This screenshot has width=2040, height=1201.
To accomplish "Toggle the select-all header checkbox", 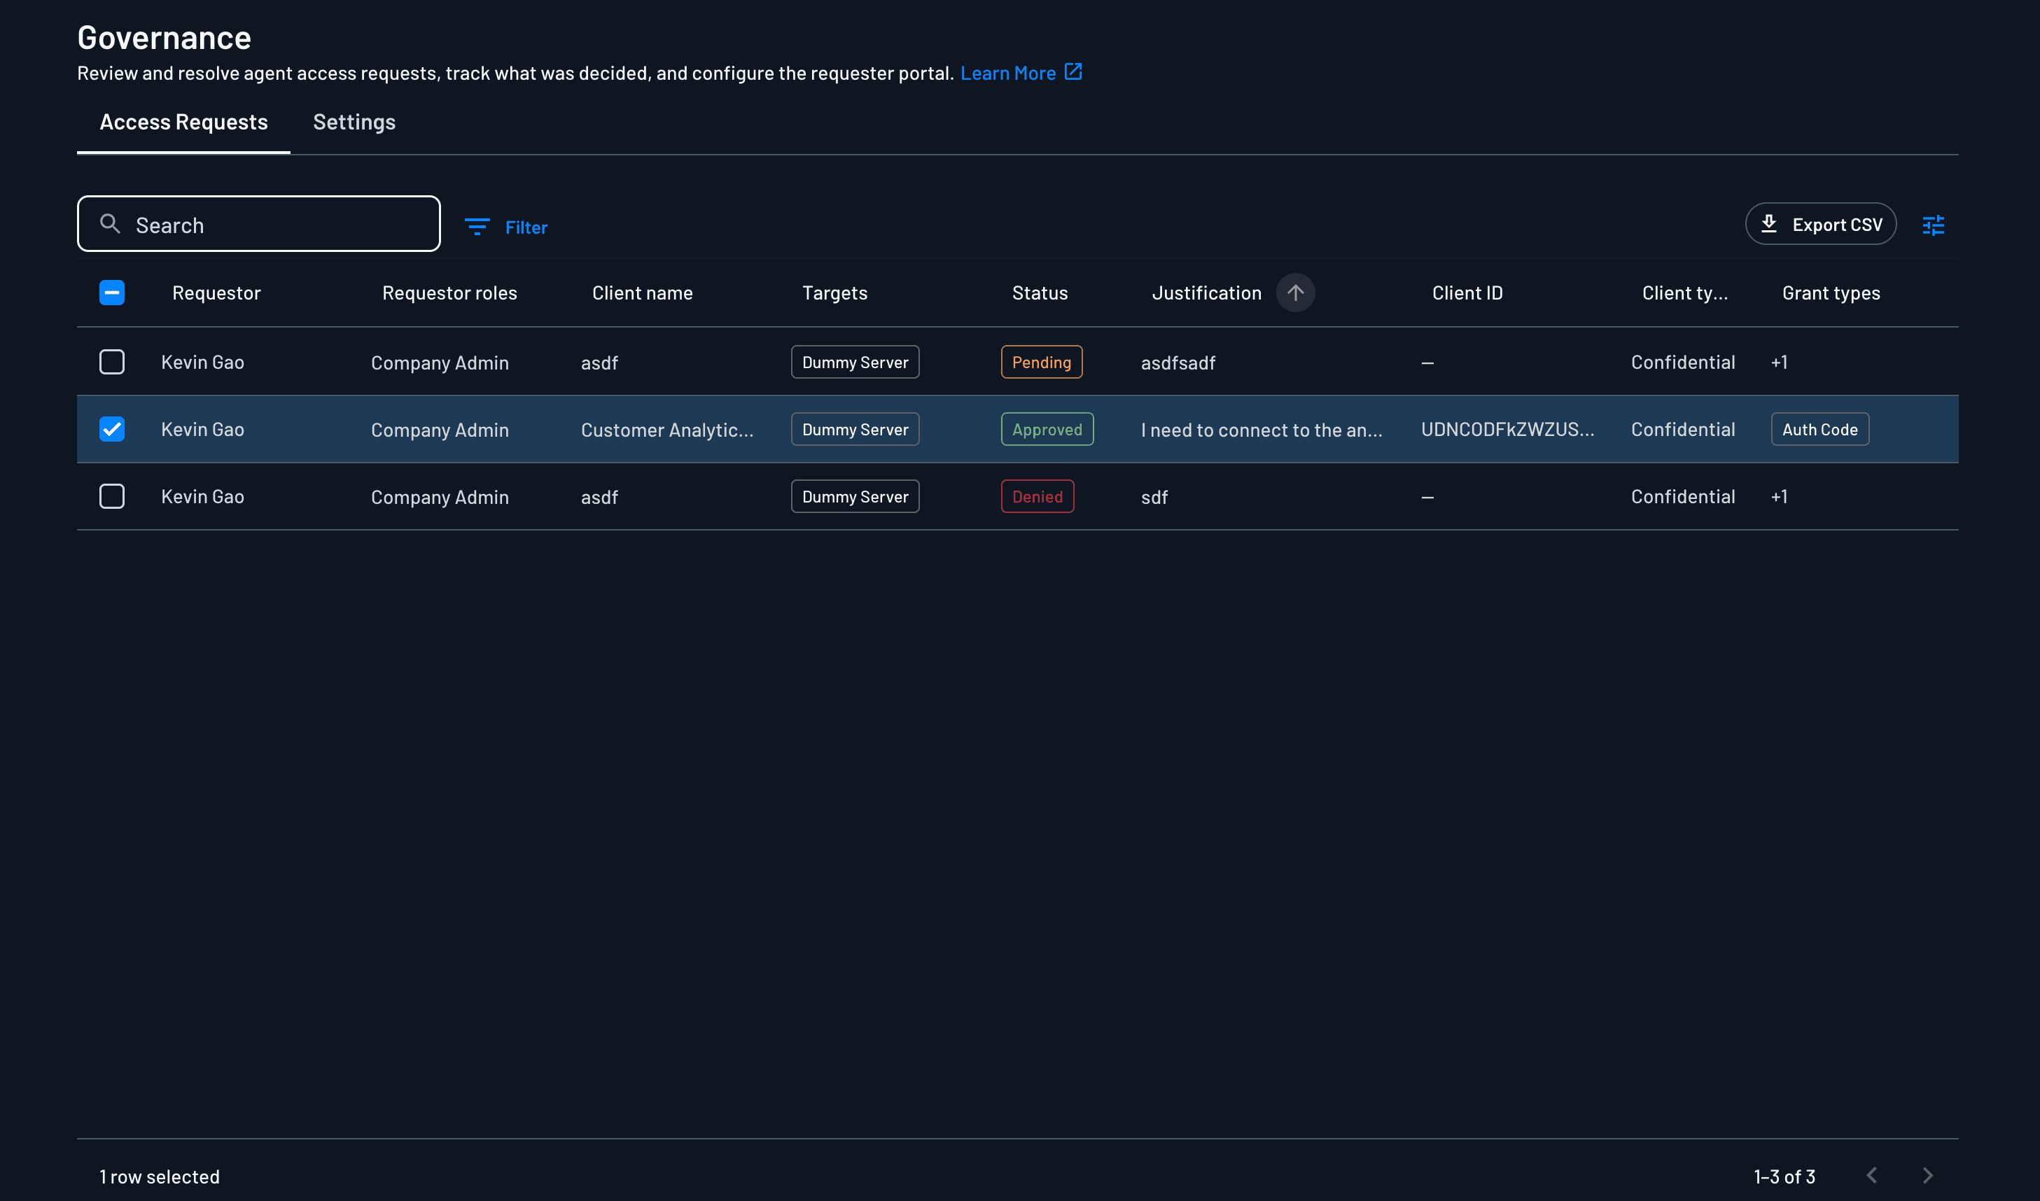I will (112, 293).
